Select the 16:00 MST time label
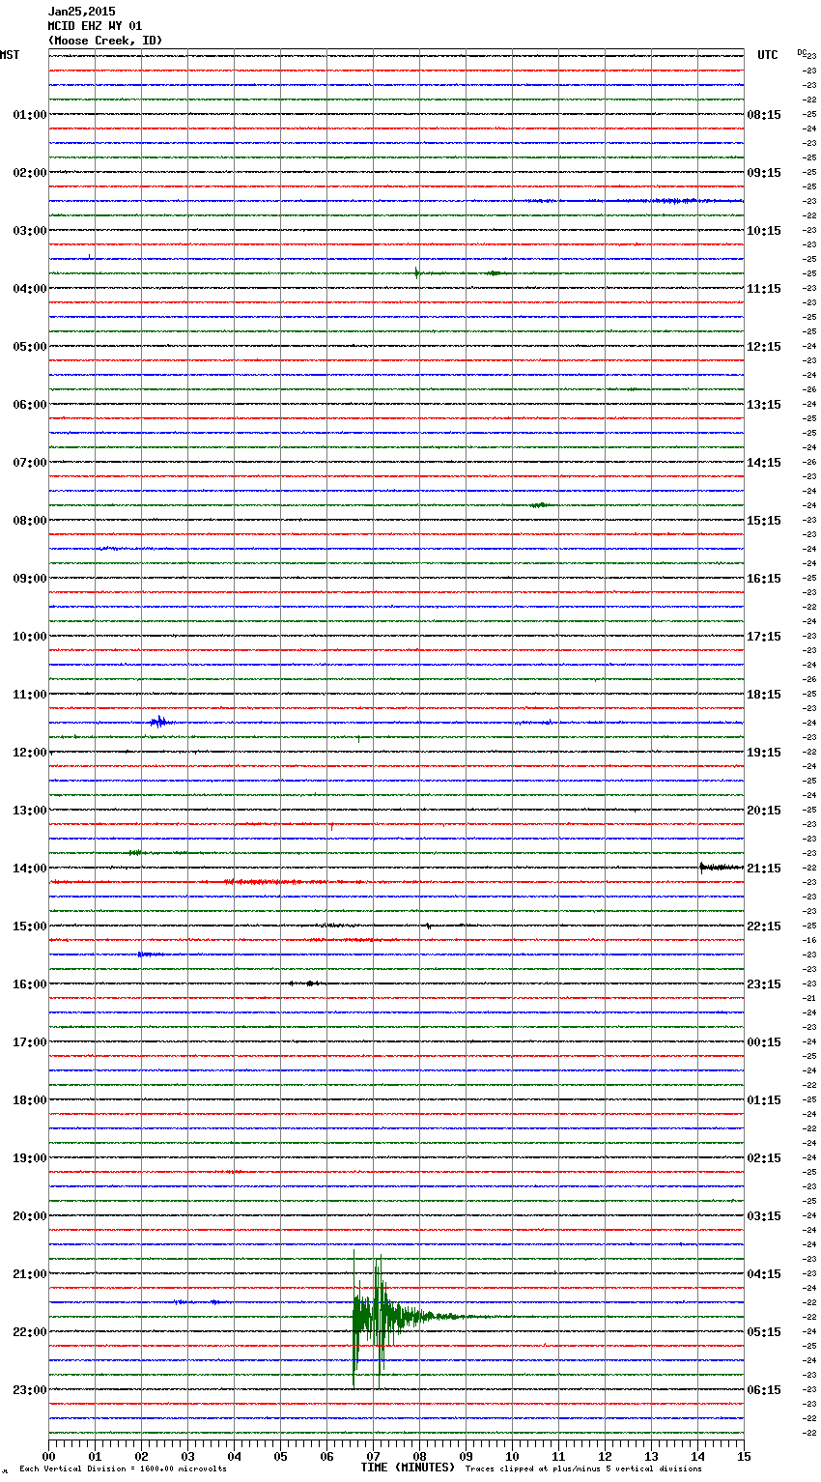The image size is (821, 1482). (29, 984)
